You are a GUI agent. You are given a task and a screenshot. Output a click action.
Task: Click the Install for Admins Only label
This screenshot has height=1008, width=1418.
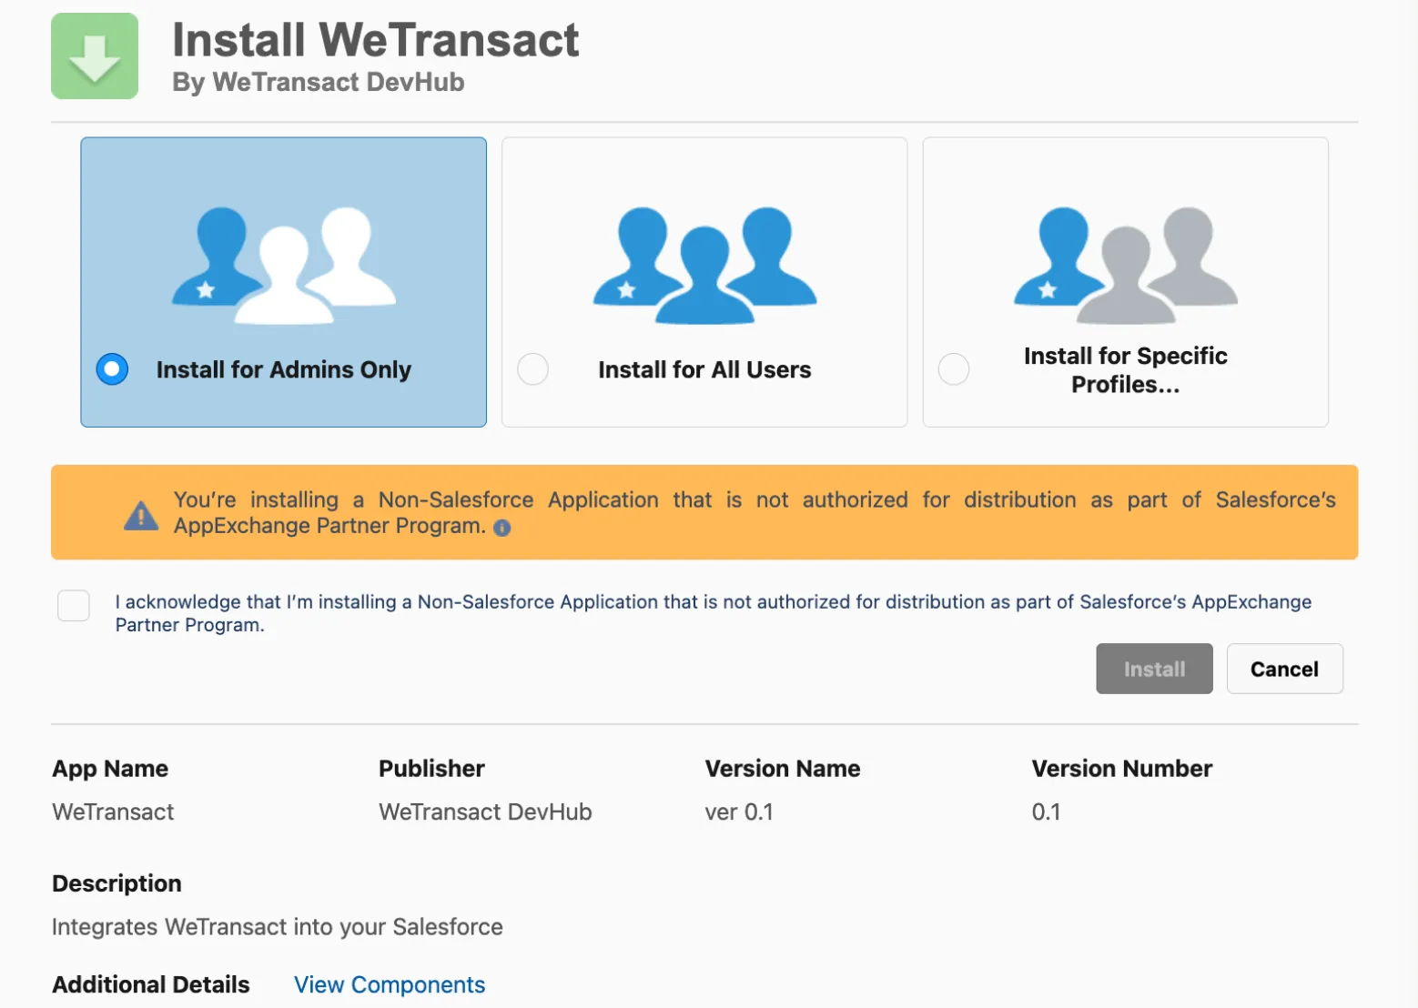284,369
